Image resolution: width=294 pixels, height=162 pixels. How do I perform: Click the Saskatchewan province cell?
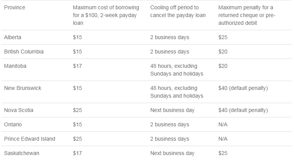(22, 153)
